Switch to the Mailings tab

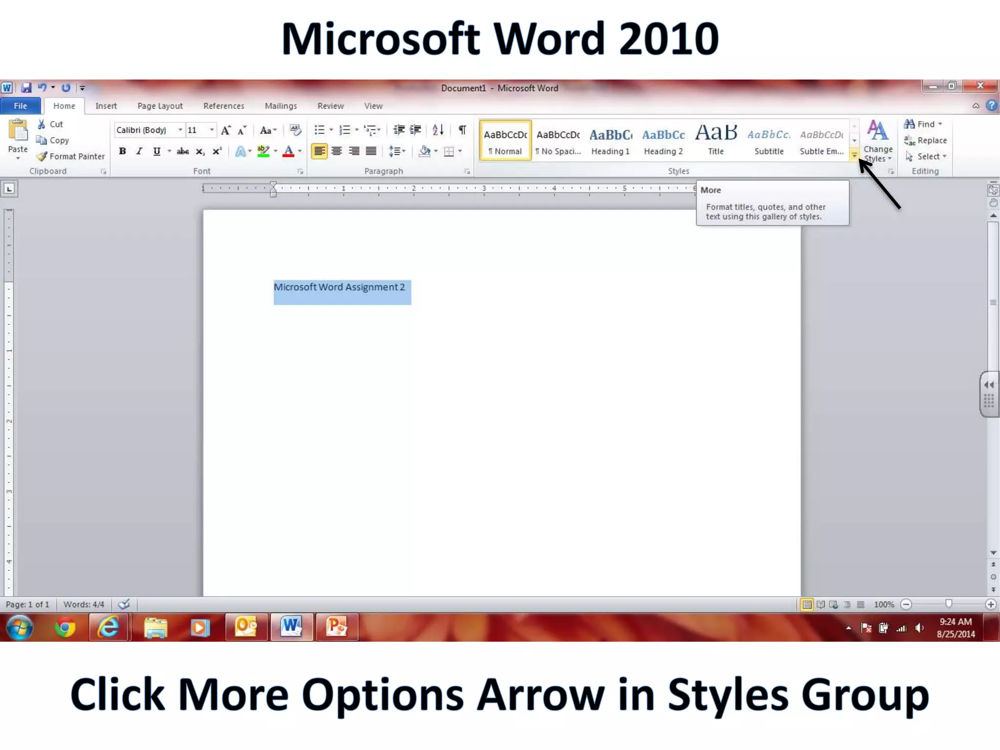coord(281,106)
